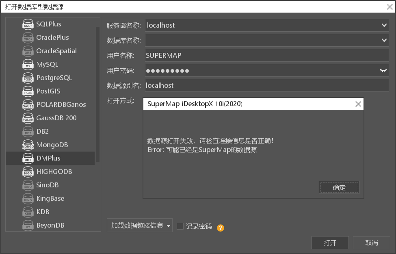Close the SuperMap iDesktopX error dialog
396x254 pixels.
click(358, 104)
